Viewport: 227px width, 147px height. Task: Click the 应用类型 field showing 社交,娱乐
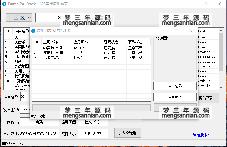point(93,122)
